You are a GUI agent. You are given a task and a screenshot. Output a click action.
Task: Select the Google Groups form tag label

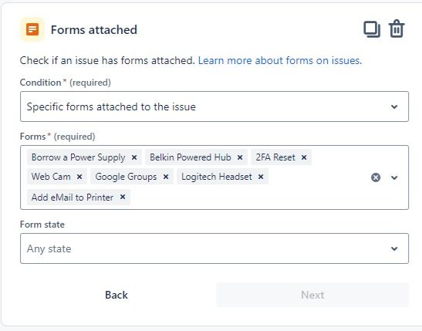point(126,177)
